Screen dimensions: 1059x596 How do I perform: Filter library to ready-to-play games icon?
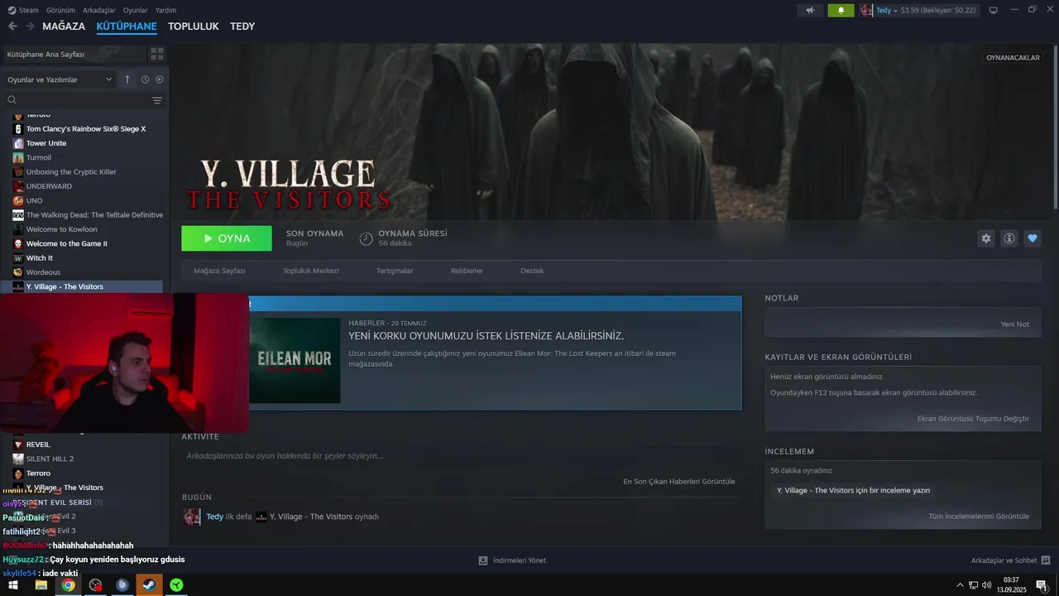(160, 79)
